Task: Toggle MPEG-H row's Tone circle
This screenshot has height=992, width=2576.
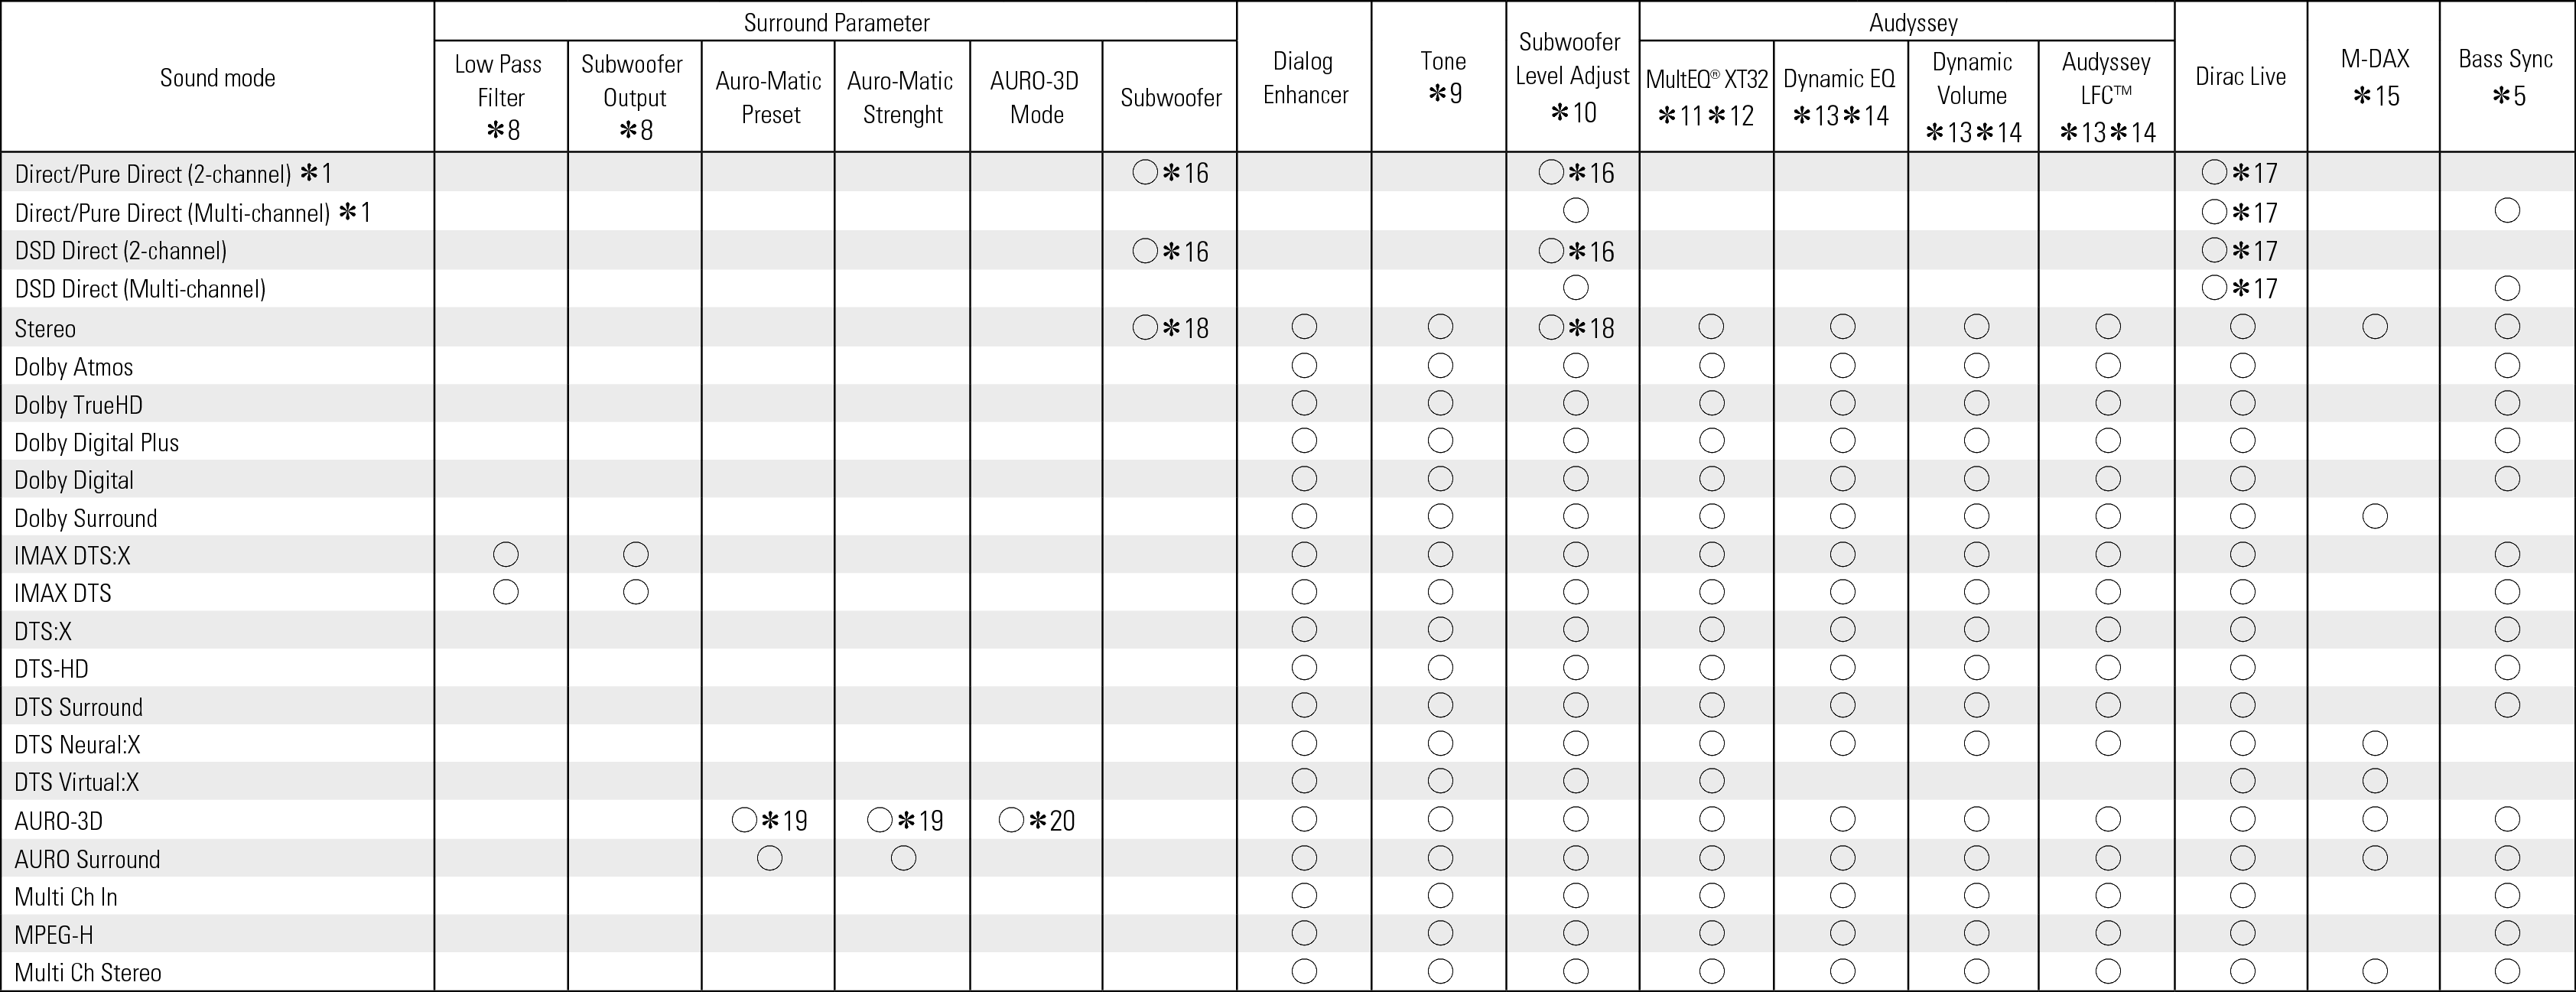Action: click(x=1440, y=933)
